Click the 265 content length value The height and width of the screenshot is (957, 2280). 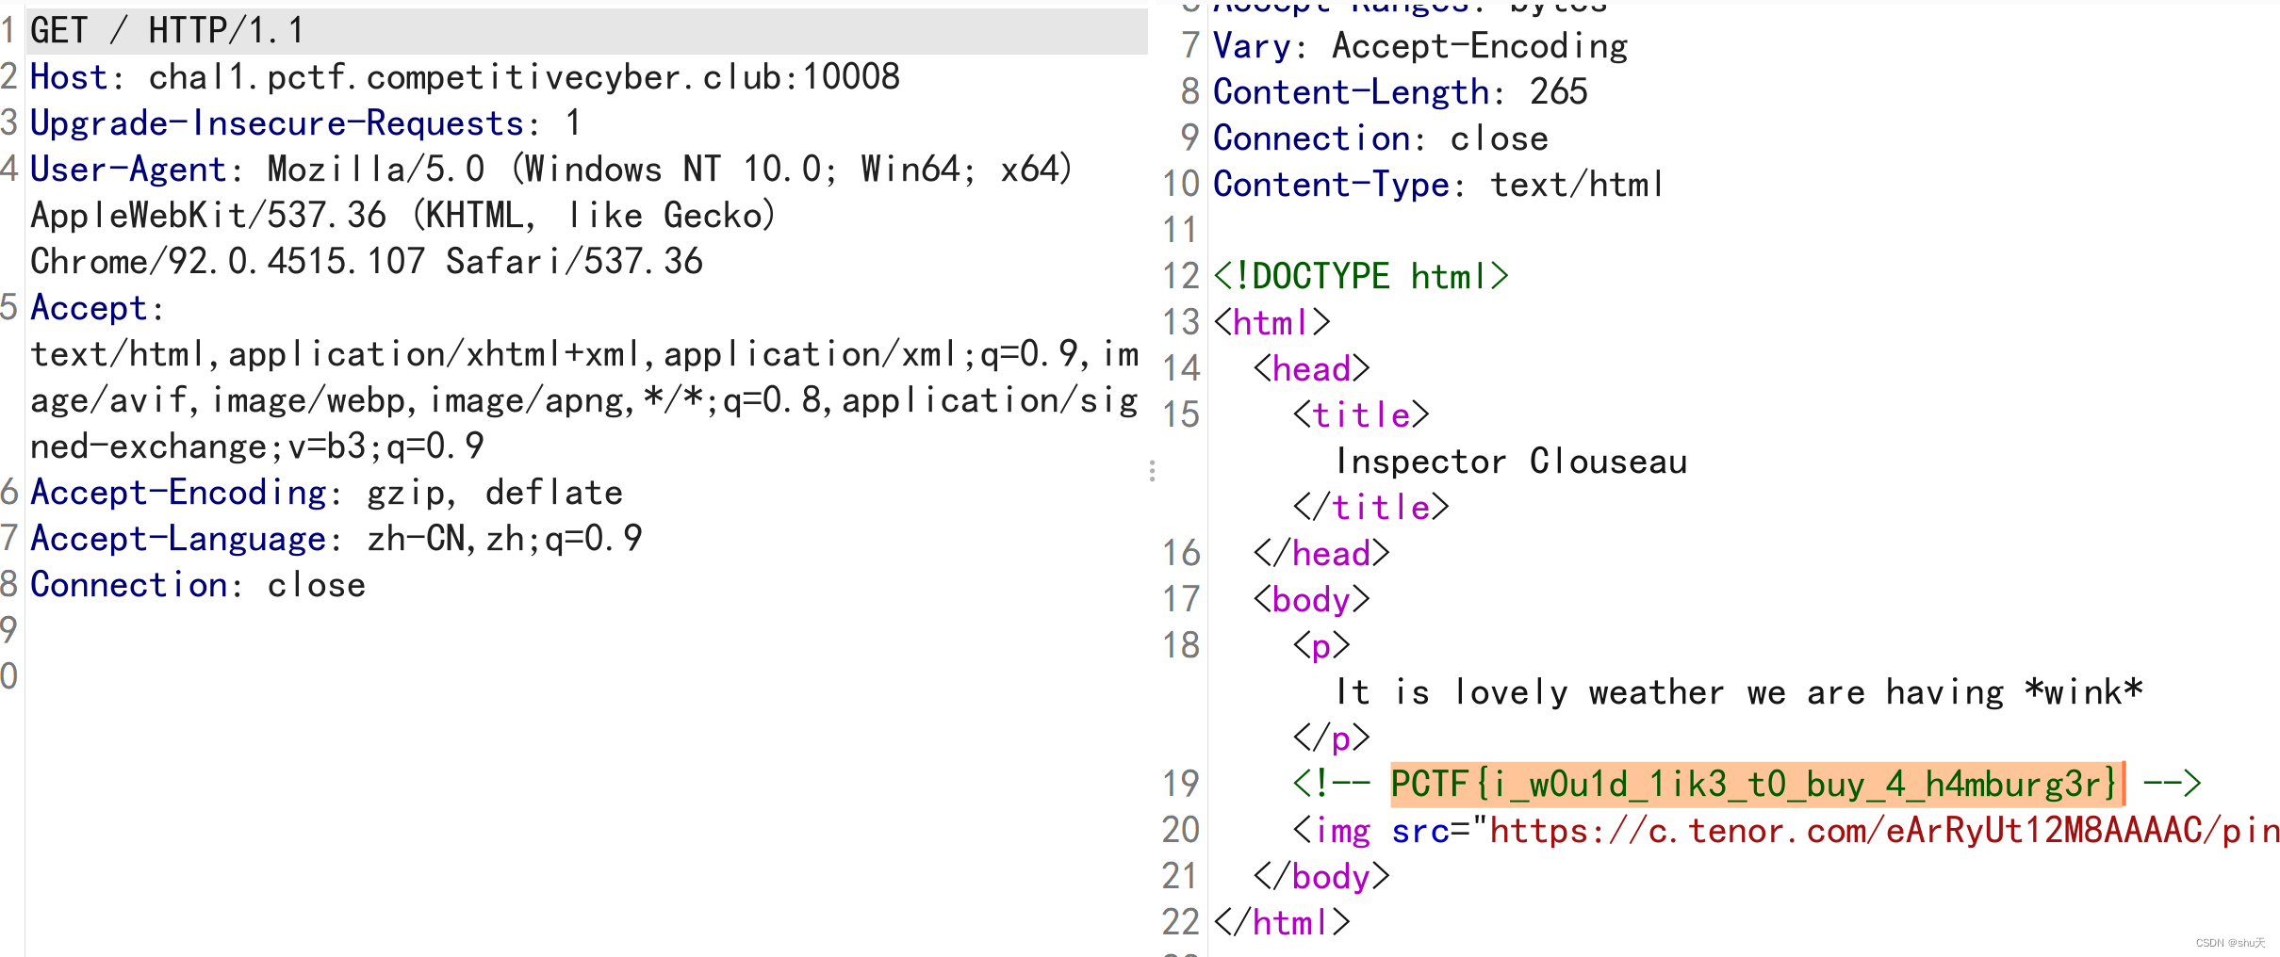(1558, 92)
